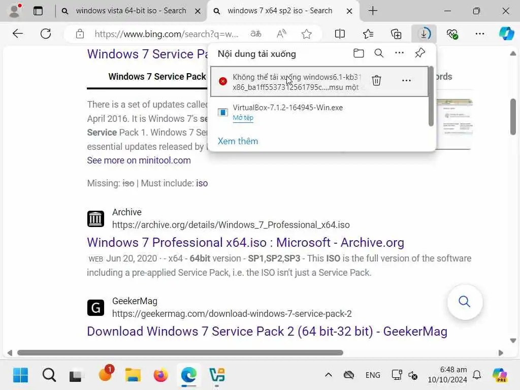Click the vertical page scrollbar thumb

click(x=513, y=117)
